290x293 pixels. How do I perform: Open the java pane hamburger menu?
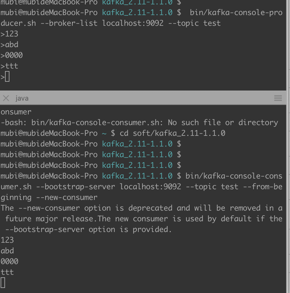[x=278, y=98]
